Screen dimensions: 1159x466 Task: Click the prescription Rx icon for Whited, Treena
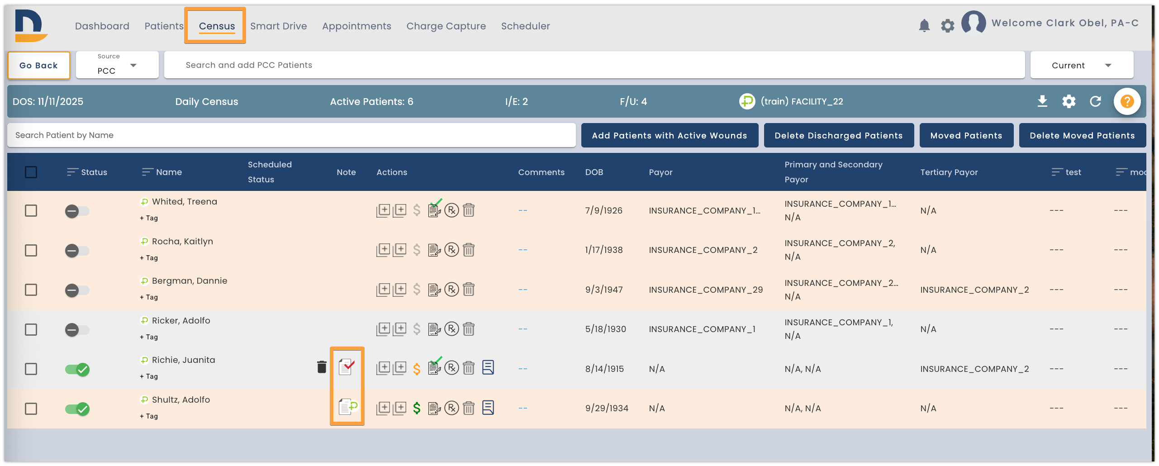451,210
